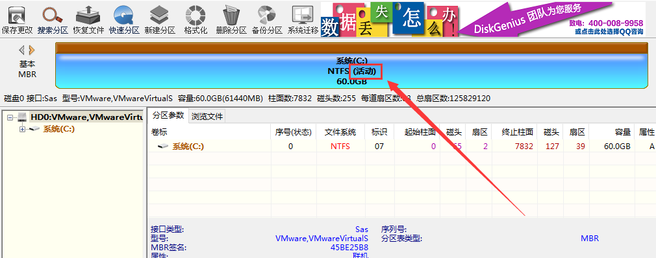Click the Format (格式化) toolbar icon
This screenshot has height=258, width=656.
click(x=196, y=19)
